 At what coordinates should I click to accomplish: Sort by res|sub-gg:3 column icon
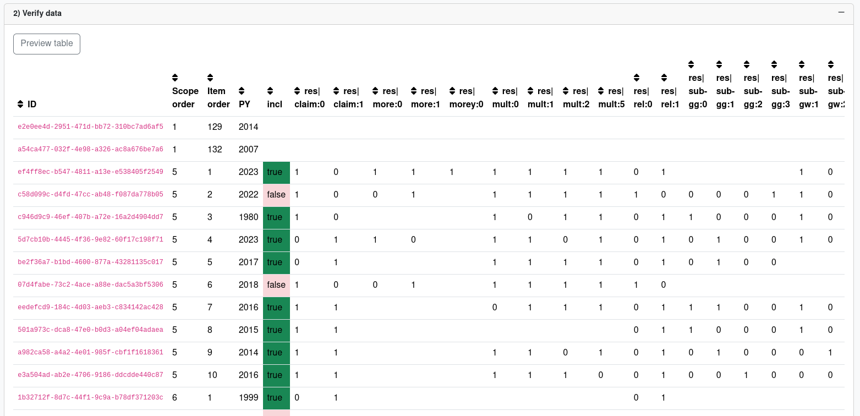[x=775, y=64]
